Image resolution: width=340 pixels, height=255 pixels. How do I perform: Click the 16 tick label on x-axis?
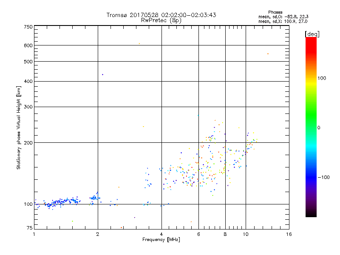[x=289, y=234]
